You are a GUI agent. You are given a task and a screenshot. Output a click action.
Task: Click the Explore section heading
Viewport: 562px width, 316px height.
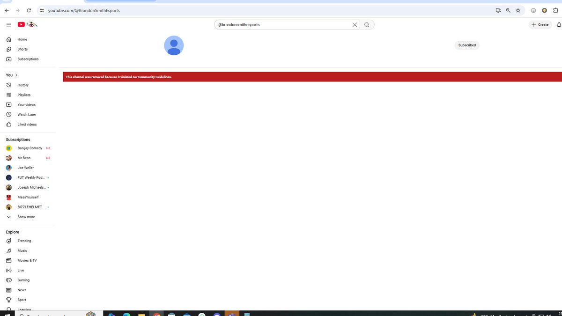point(13,232)
